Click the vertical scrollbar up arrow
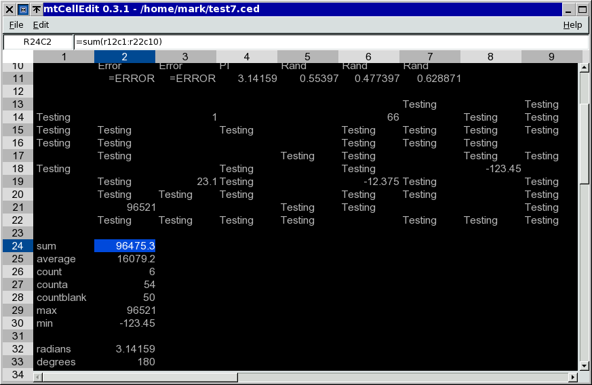This screenshot has height=385, width=592. pyautogui.click(x=583, y=68)
